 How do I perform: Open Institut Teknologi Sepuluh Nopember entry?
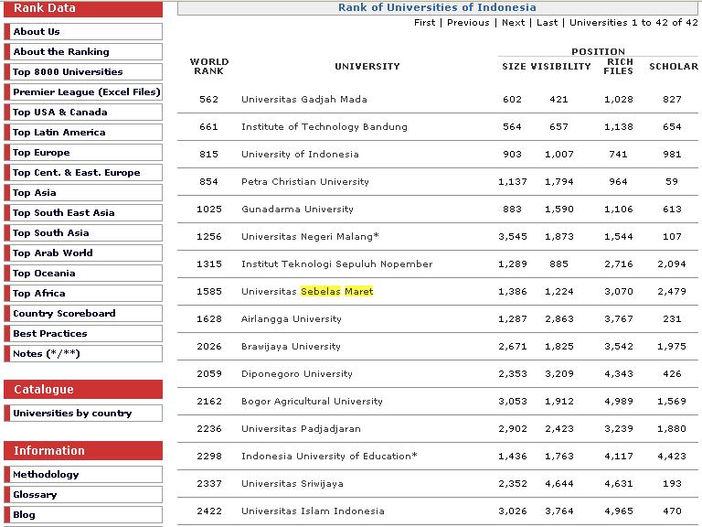336,263
